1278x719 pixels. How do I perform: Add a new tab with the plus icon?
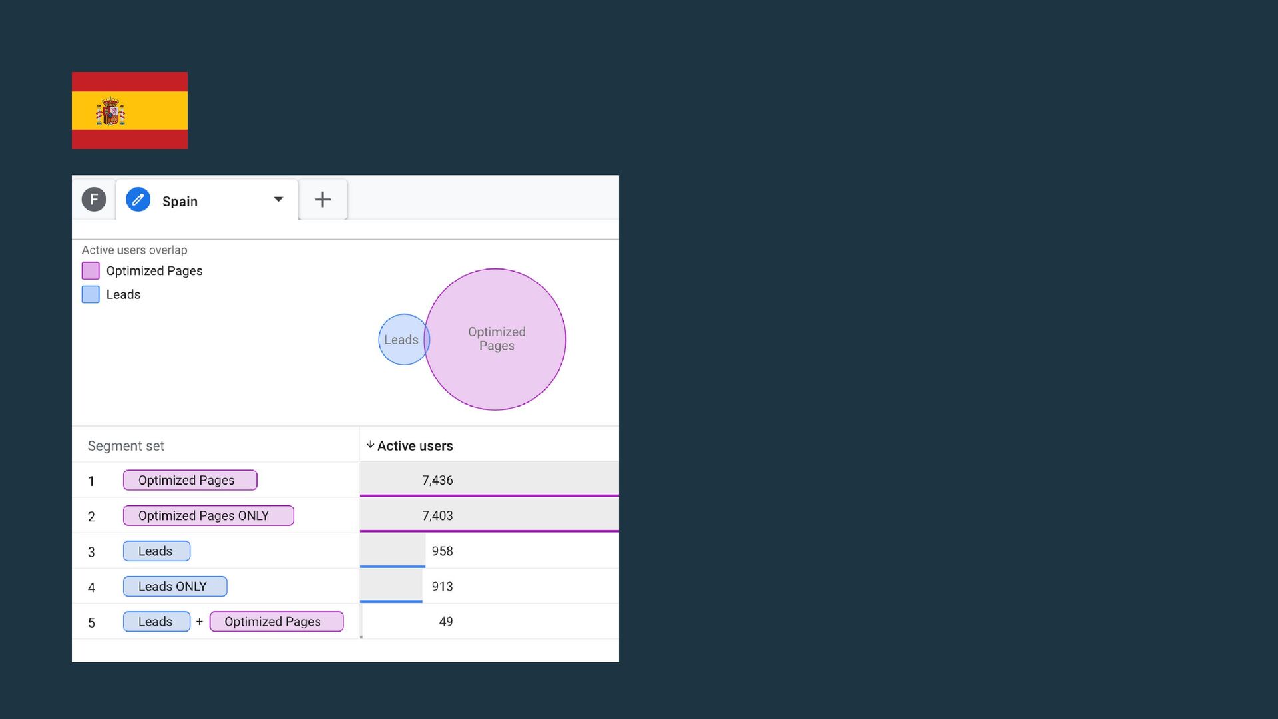pos(323,200)
